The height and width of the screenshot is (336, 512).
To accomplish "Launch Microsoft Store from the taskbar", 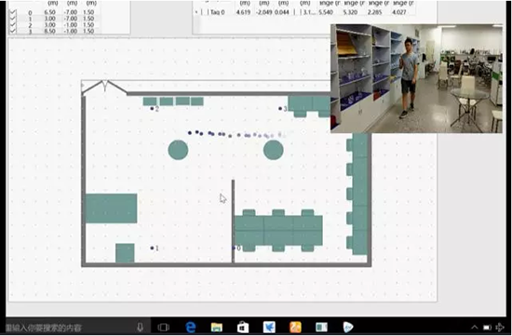I will [243, 327].
